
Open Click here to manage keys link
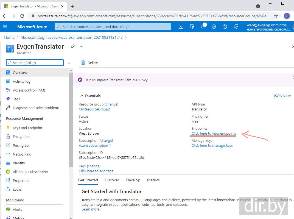pos(212,145)
